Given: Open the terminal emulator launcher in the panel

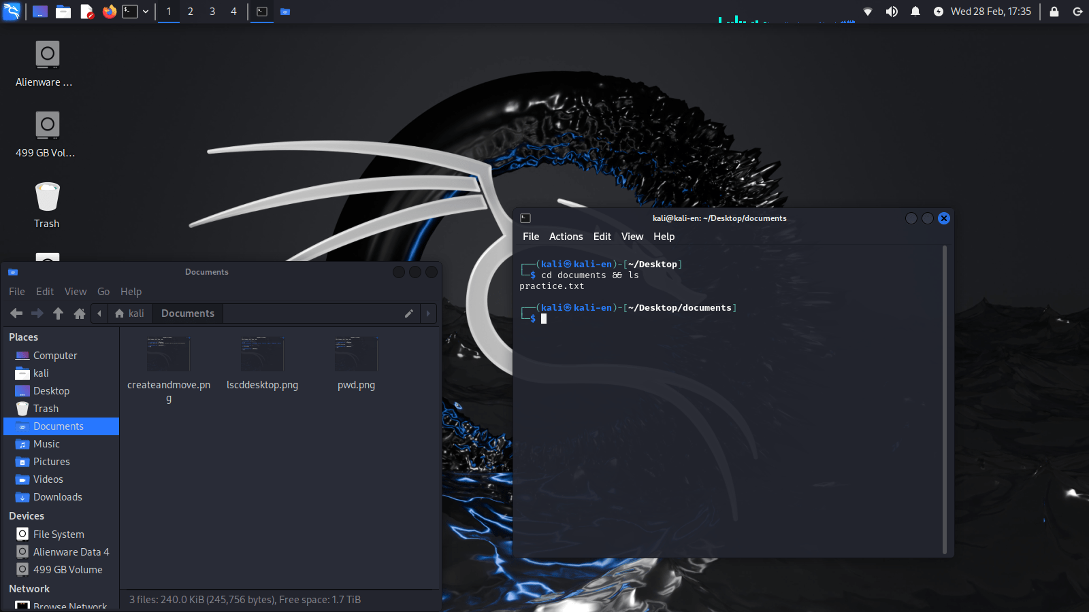Looking at the screenshot, I should [130, 12].
